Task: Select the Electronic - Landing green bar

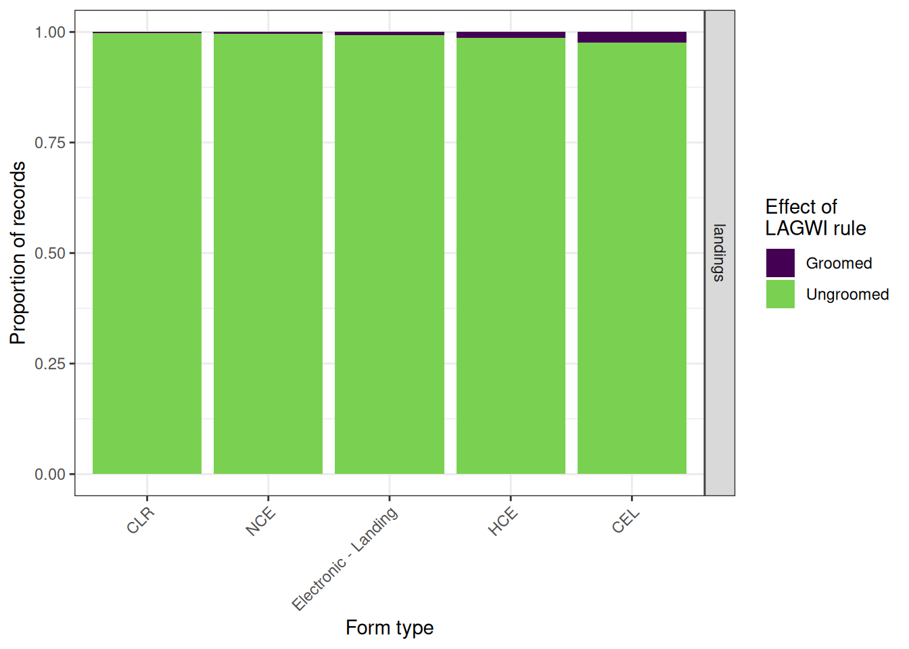Action: pyautogui.click(x=390, y=254)
